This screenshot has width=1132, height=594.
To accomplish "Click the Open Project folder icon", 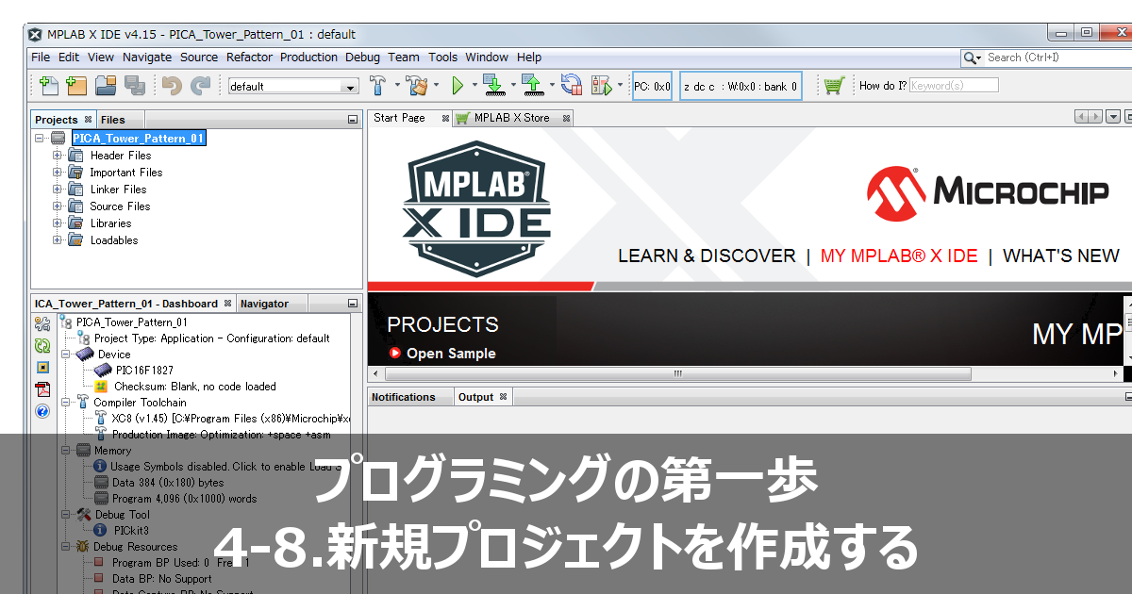I will [x=106, y=86].
